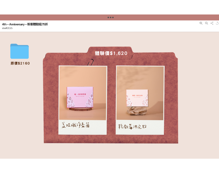Image resolution: width=219 pixels, height=169 pixels.
Task: Click the rotate/reset view icon
Action: click(217, 23)
